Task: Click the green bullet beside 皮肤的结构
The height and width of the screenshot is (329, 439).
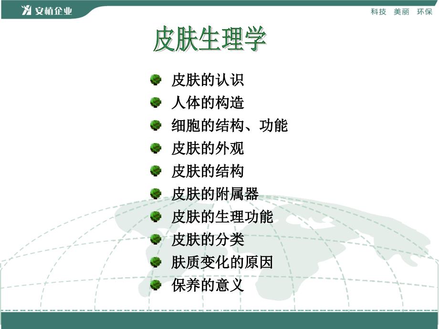Action: click(x=156, y=171)
